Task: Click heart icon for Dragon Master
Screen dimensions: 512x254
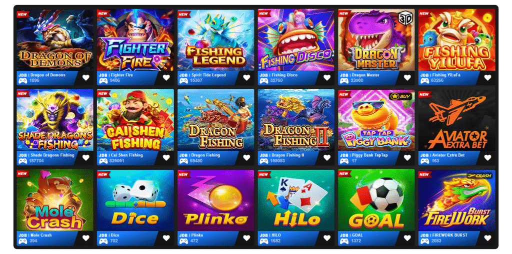Action: 407,78
